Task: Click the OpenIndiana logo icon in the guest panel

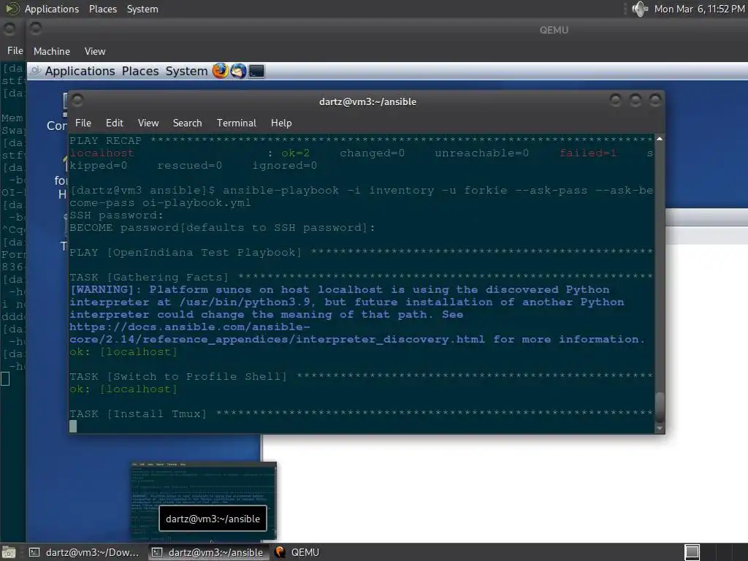Action: point(35,71)
